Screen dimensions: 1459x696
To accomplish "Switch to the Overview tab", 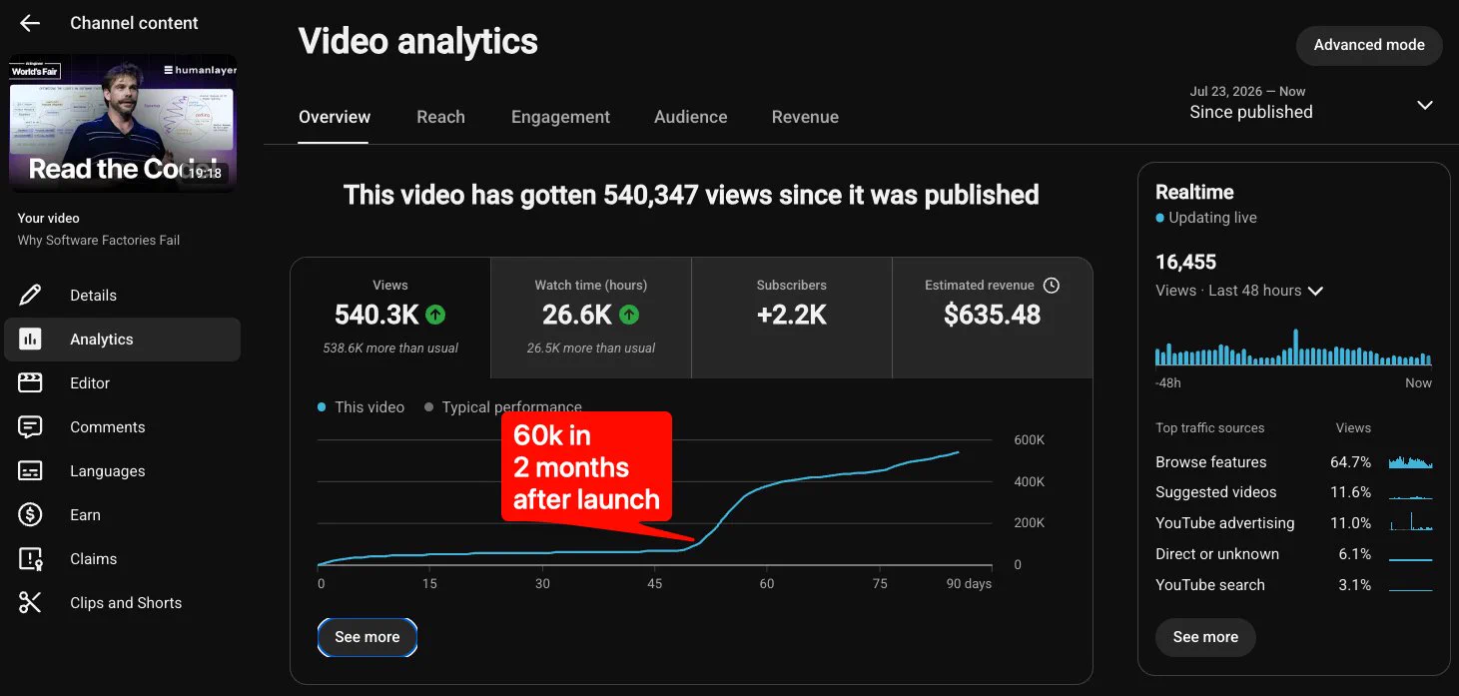I will pyautogui.click(x=335, y=117).
